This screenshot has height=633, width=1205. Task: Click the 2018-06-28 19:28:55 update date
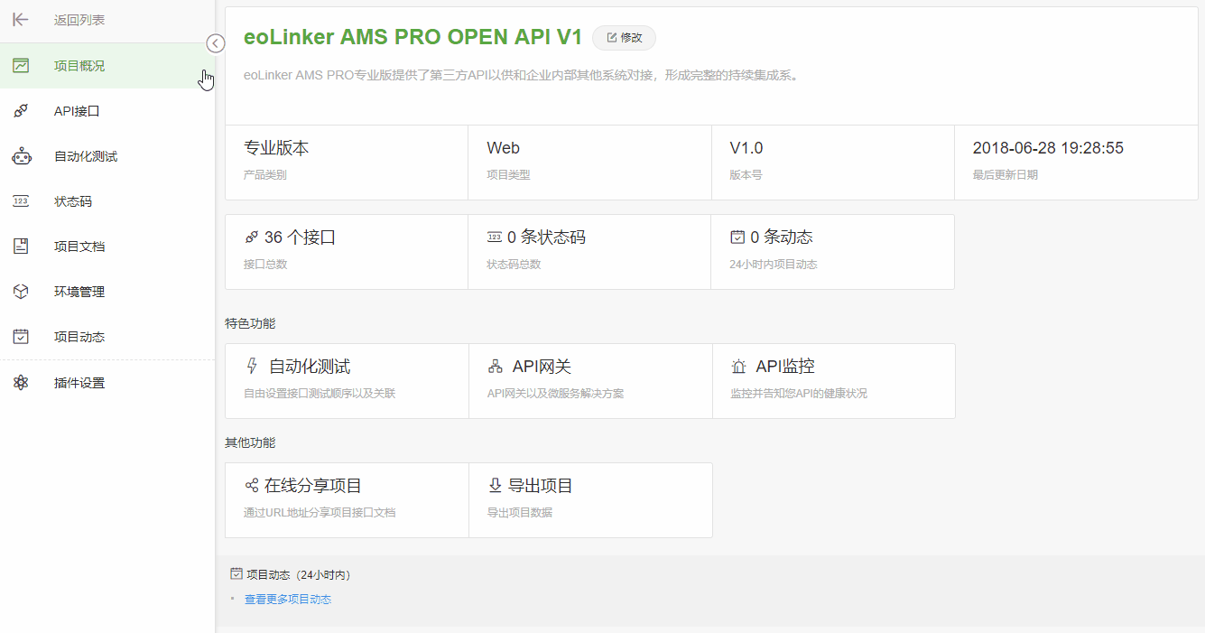(1048, 148)
